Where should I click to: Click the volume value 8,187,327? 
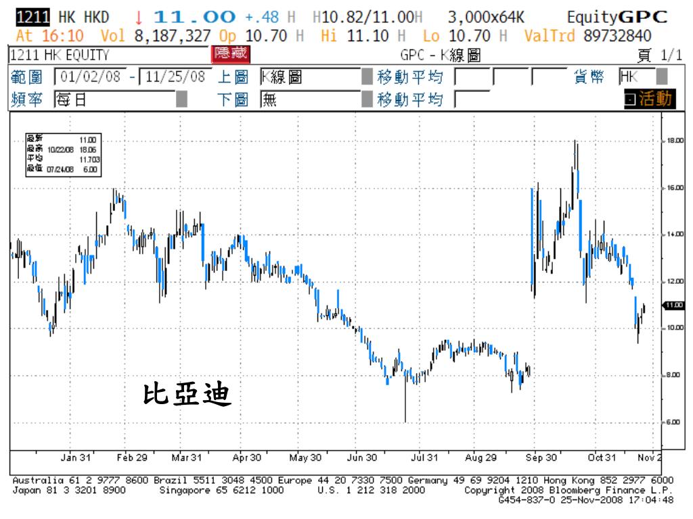pos(173,36)
